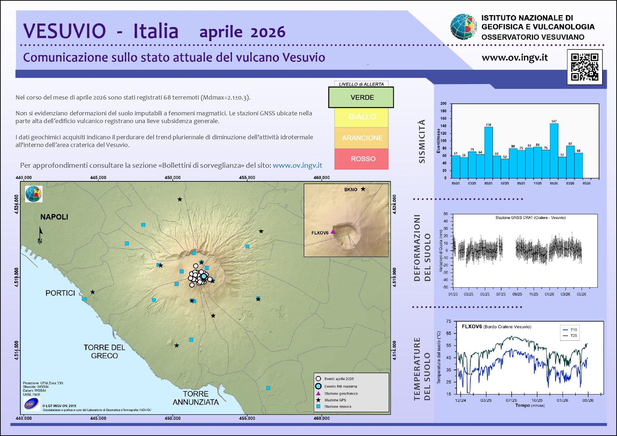Click the www.ov.ingv.it address beside the QR code

click(x=515, y=58)
